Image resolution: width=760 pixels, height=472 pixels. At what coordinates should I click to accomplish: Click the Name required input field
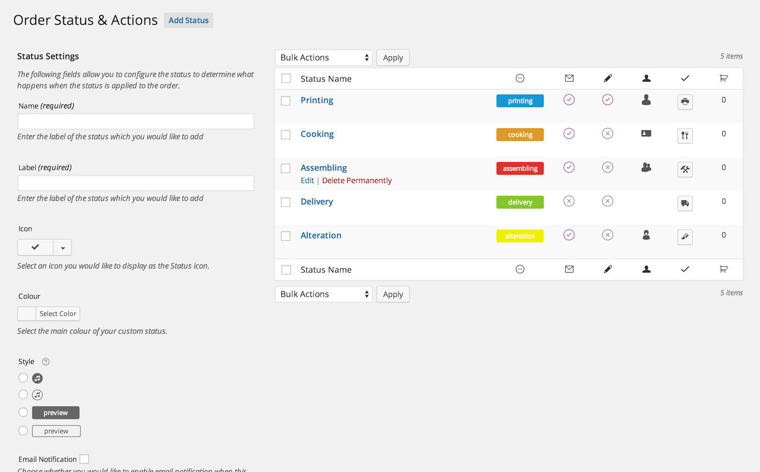click(x=136, y=122)
